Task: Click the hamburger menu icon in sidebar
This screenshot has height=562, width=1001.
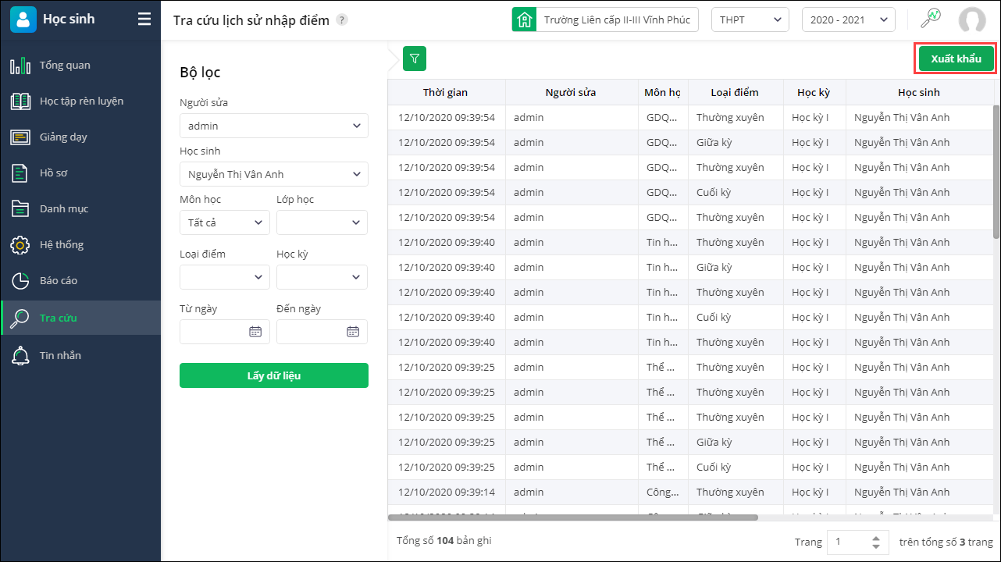Action: pyautogui.click(x=144, y=20)
